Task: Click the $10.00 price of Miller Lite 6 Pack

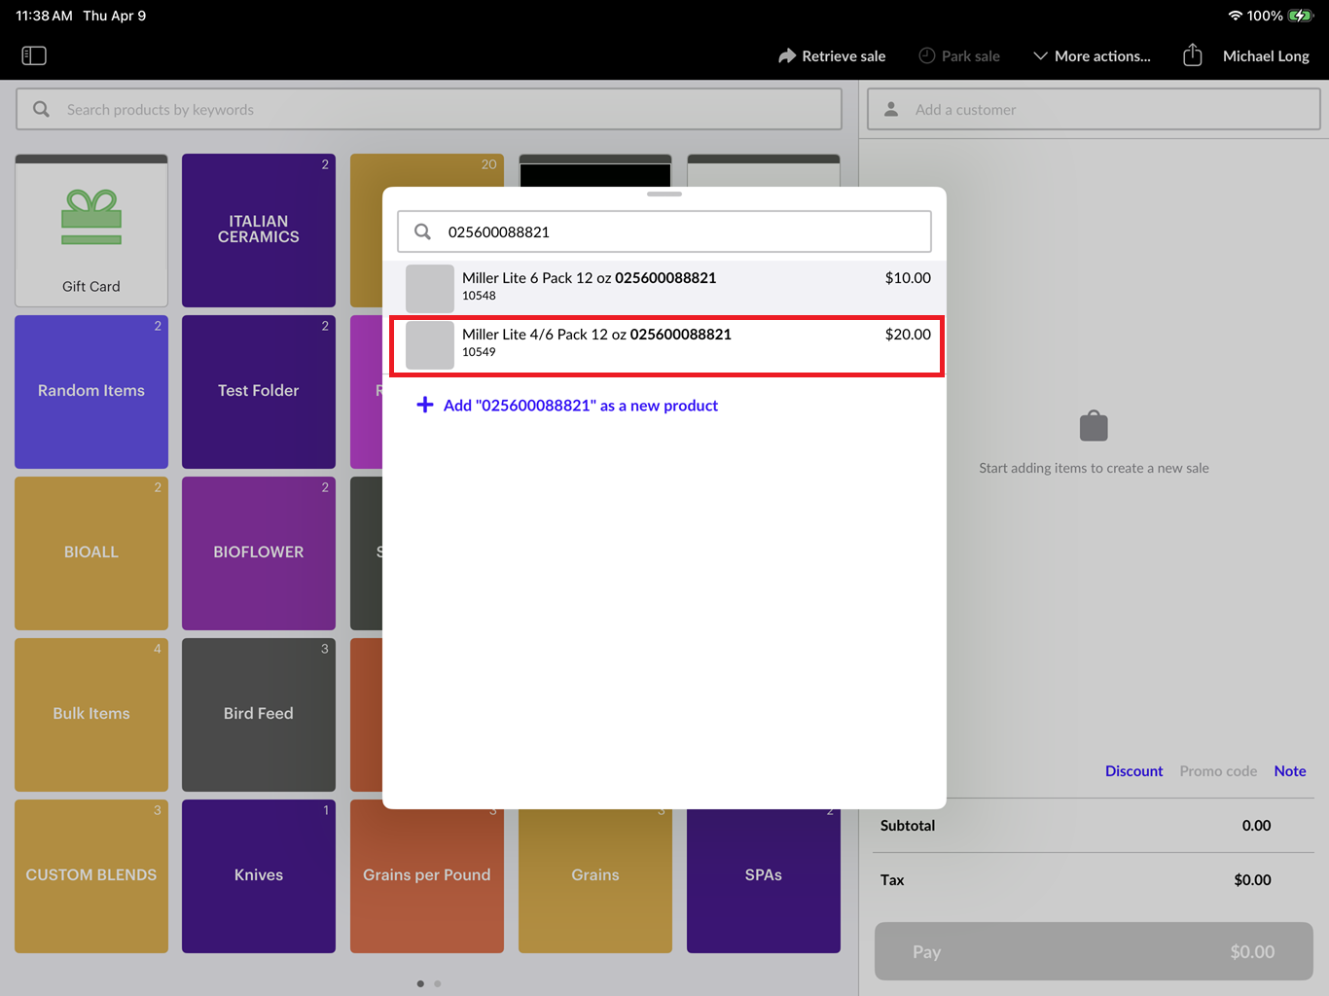Action: pyautogui.click(x=908, y=278)
